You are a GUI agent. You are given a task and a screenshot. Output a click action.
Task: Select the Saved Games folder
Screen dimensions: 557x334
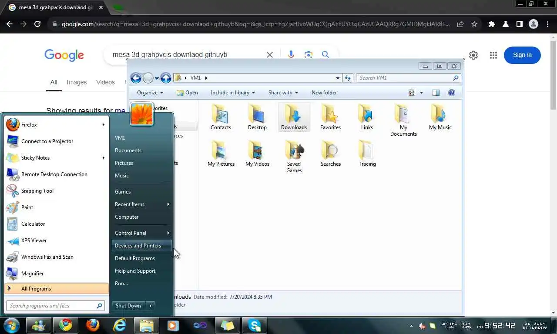pos(294,157)
